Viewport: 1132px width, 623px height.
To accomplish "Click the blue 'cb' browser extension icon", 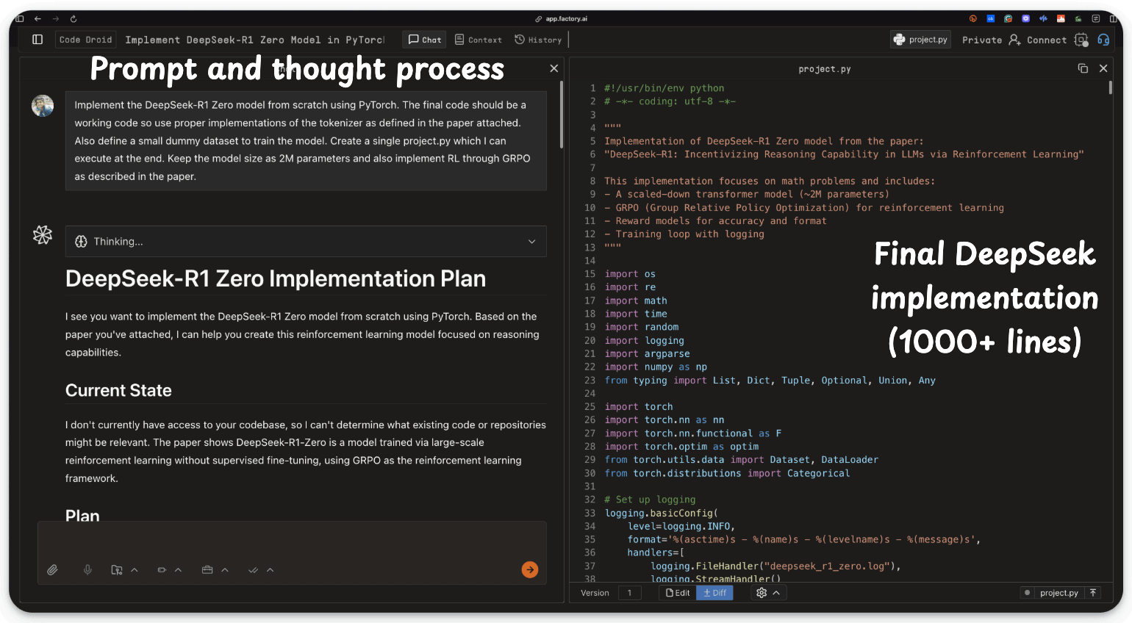I will tap(990, 18).
